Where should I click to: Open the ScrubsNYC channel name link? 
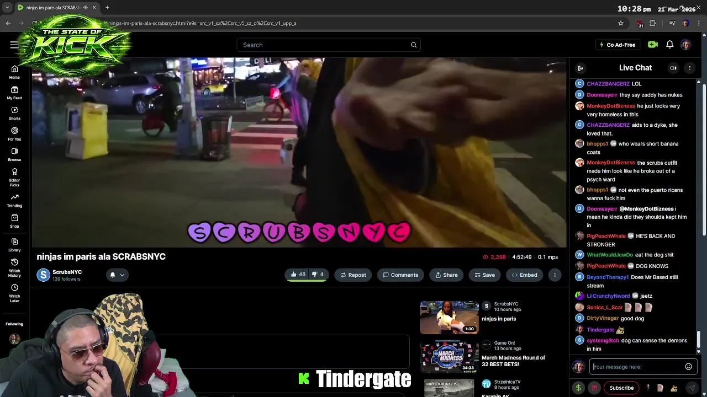(x=67, y=272)
